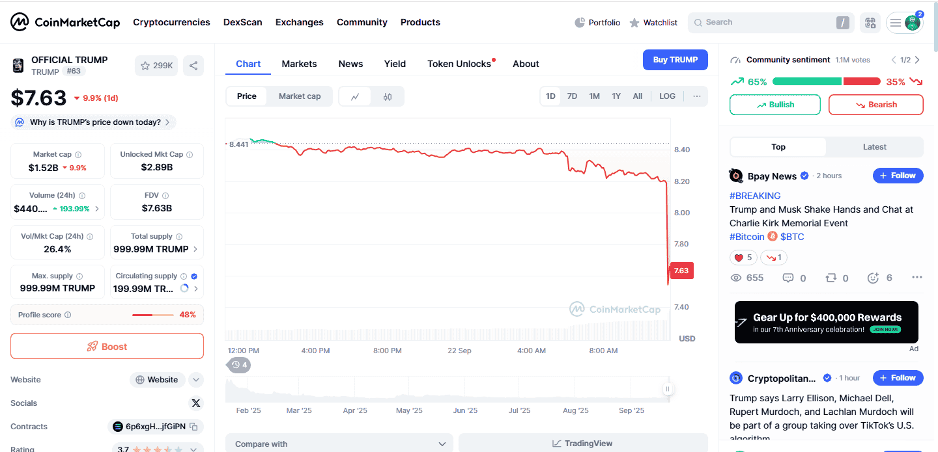
Task: Vote Bullish on community sentiment
Action: click(x=775, y=105)
